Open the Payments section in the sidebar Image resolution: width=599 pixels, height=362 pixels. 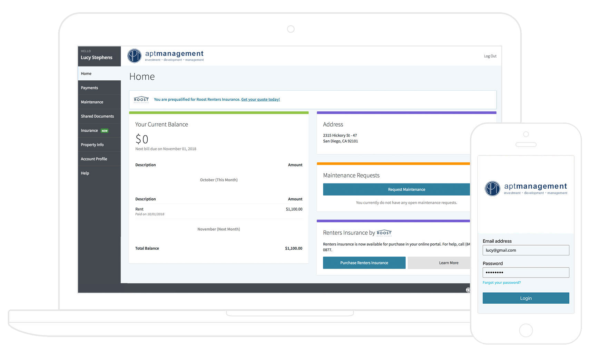[89, 88]
